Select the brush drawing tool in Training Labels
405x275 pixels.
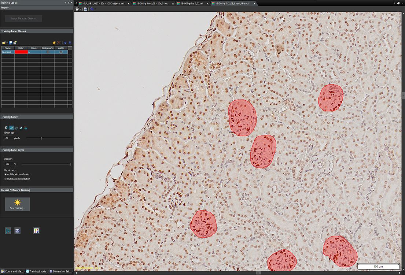[x=12, y=128]
